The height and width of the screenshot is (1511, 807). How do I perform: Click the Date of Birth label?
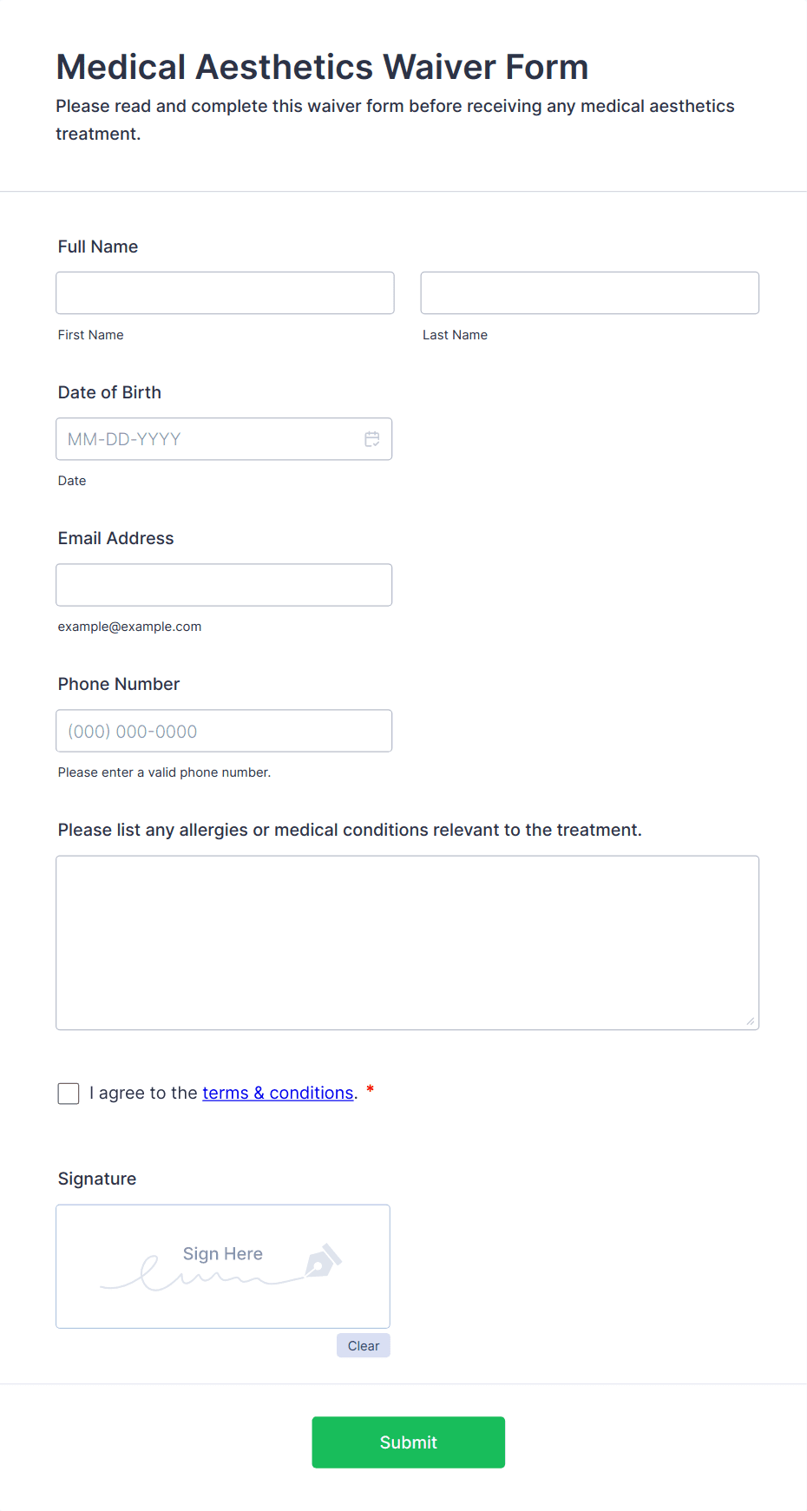pos(109,392)
